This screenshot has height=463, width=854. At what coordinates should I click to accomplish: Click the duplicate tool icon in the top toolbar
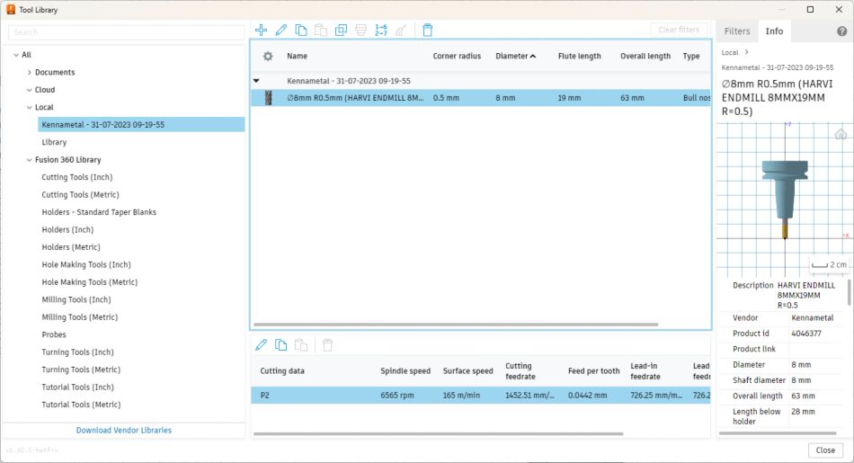coord(341,30)
